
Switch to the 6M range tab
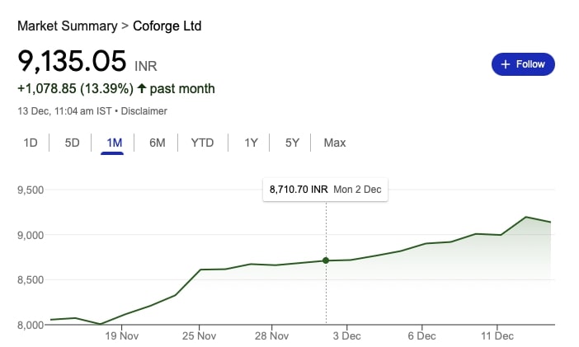tap(158, 143)
